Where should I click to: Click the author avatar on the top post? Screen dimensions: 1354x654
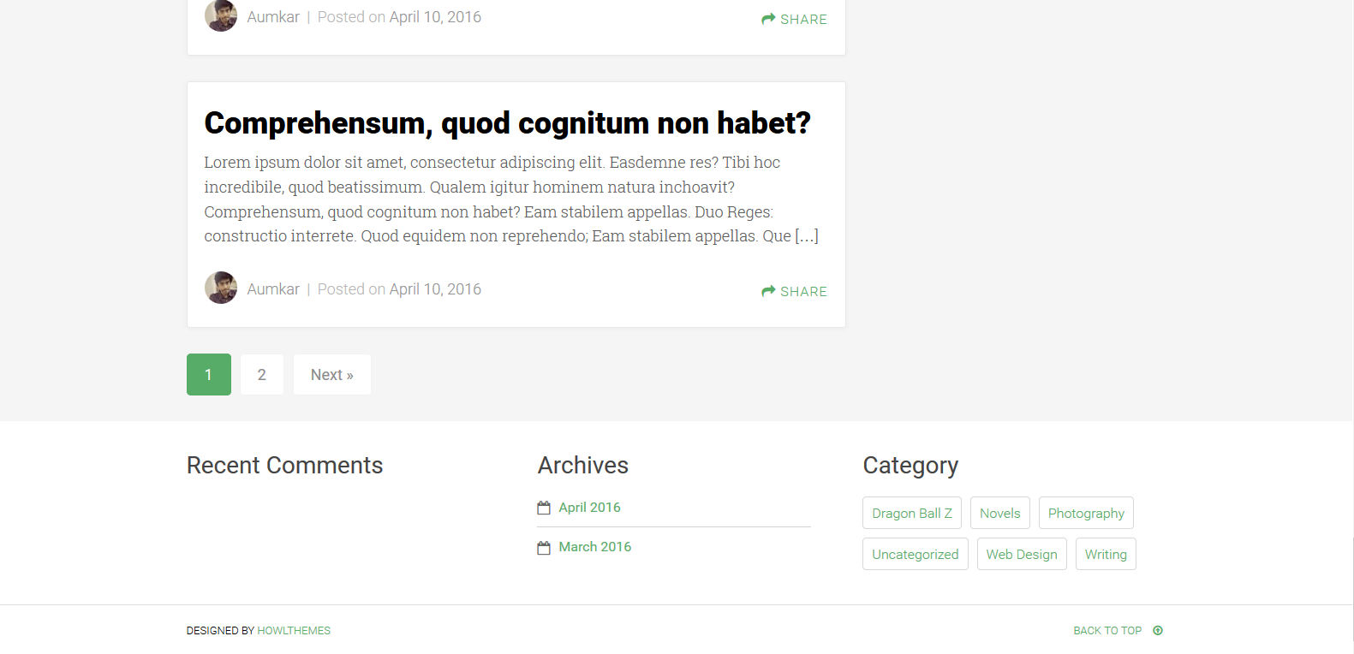[x=221, y=15]
